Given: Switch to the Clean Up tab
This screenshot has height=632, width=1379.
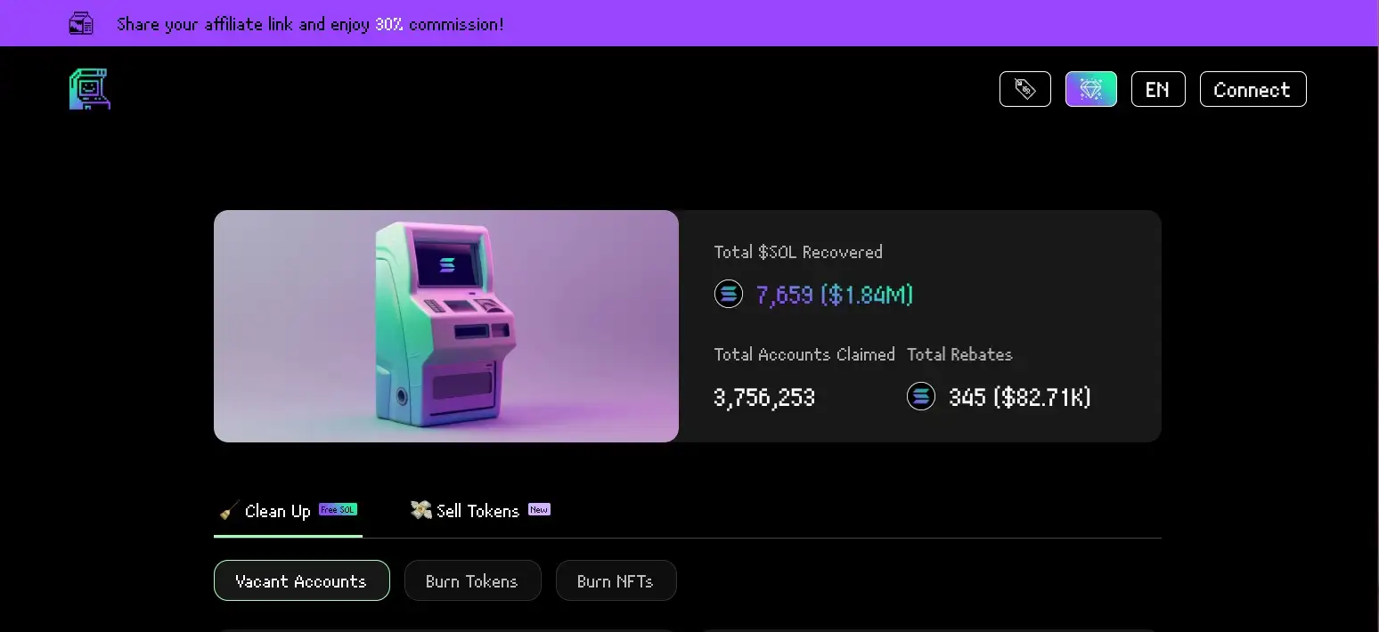Looking at the screenshot, I should 277,511.
